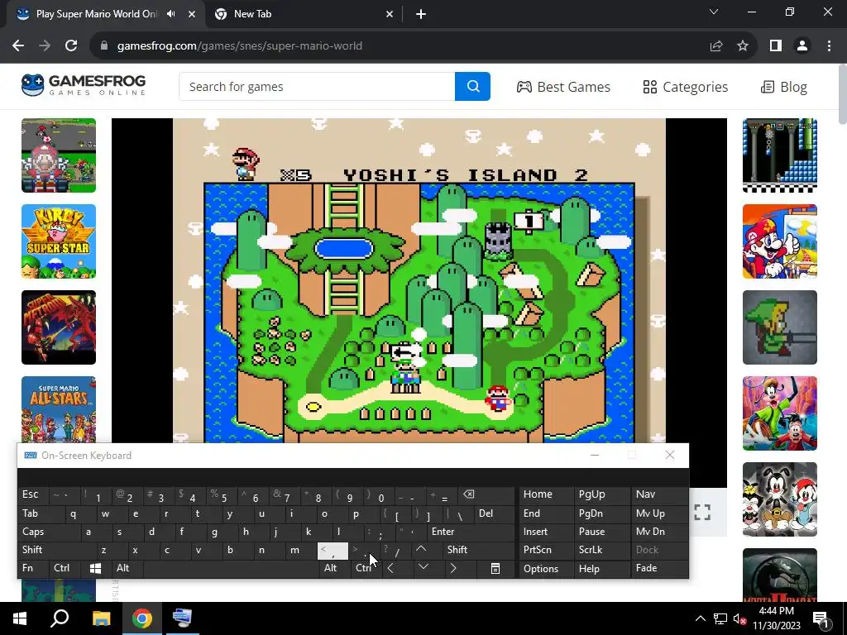Viewport: 847px width, 635px height.
Task: Click the PrtScn key on On-Screen Keyboard
Action: (546, 550)
